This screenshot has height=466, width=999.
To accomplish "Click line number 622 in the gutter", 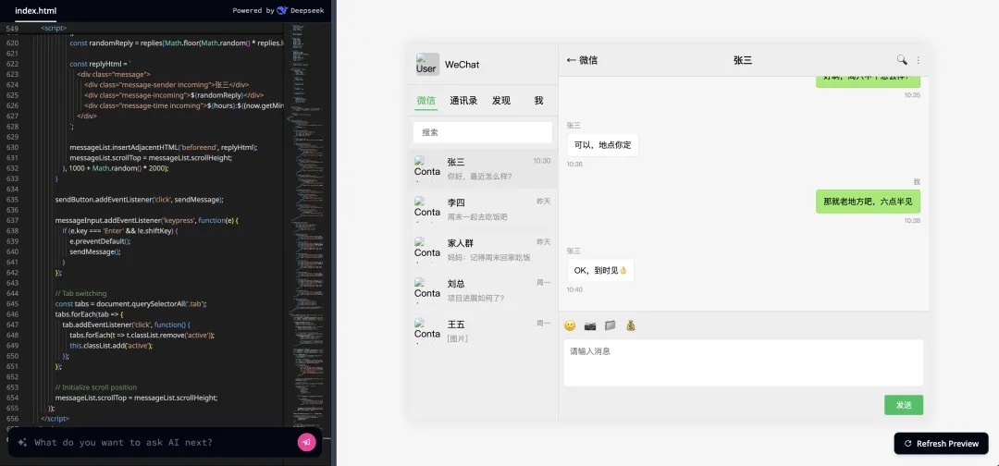I will point(11,64).
